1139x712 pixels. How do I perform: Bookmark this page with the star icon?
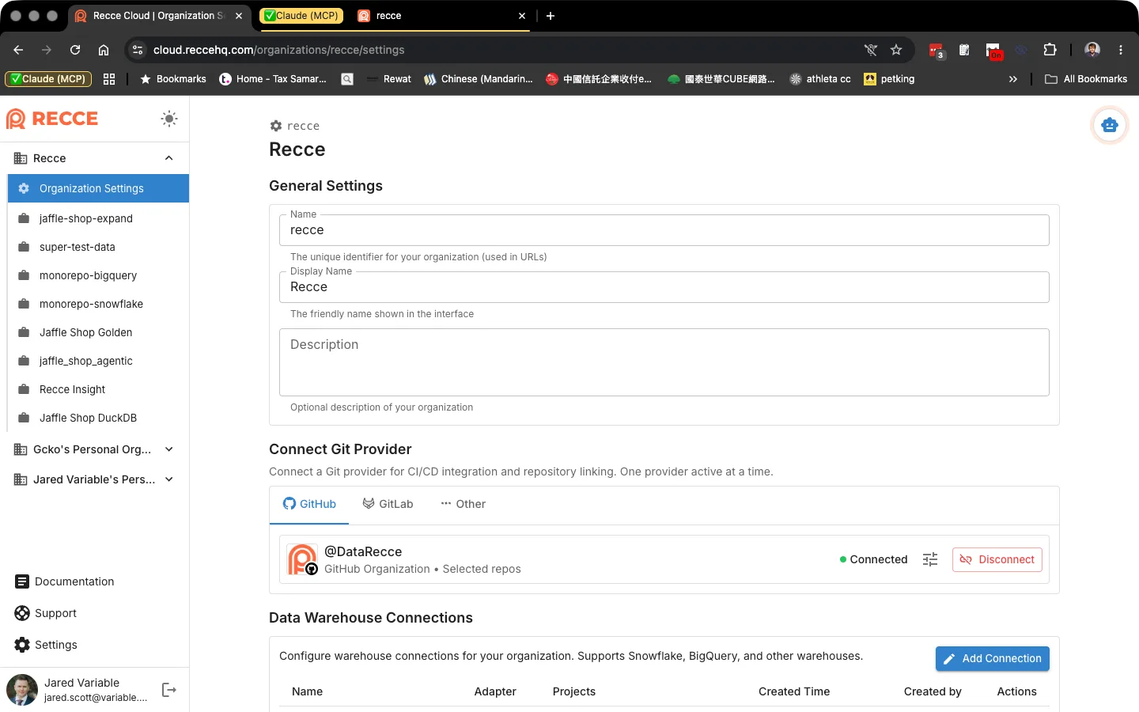pos(896,50)
